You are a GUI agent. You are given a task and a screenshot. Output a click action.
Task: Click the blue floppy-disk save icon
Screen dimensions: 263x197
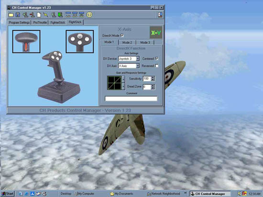click(x=18, y=15)
